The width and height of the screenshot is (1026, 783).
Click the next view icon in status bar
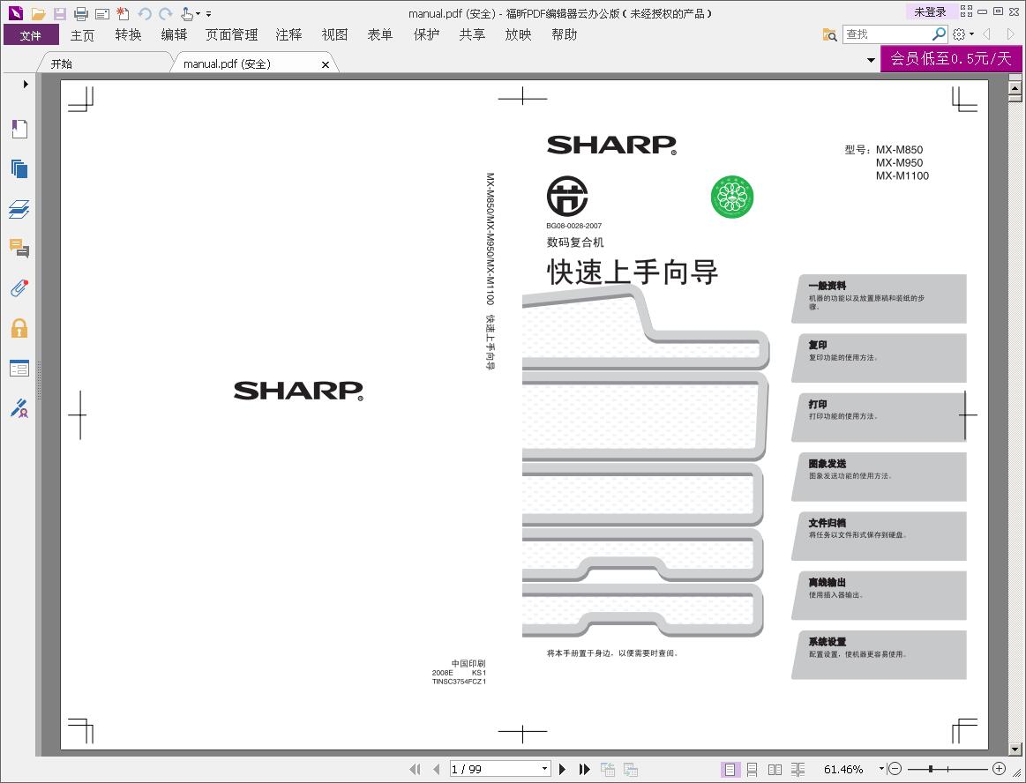click(x=631, y=769)
